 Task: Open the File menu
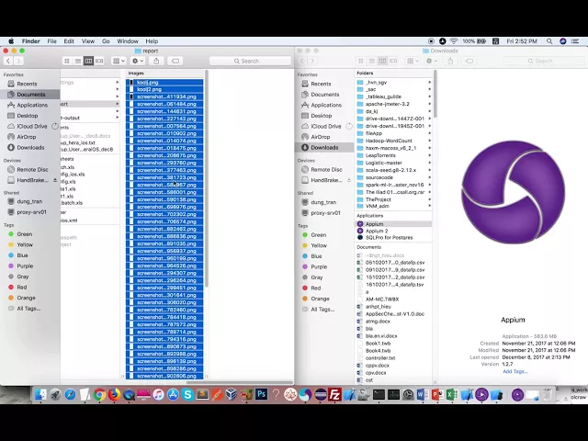(x=51, y=41)
